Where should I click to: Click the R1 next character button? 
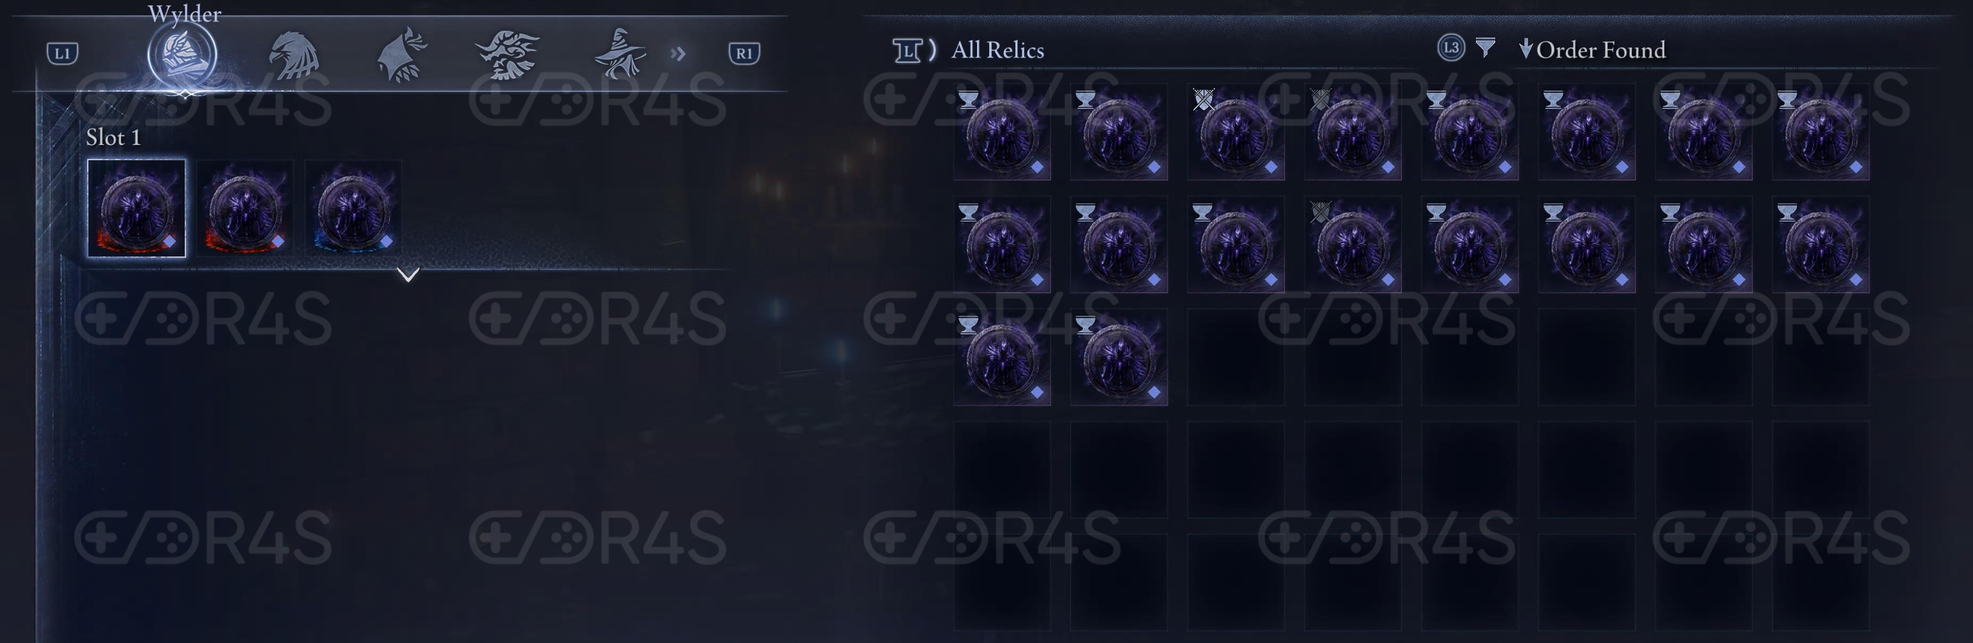click(x=744, y=54)
